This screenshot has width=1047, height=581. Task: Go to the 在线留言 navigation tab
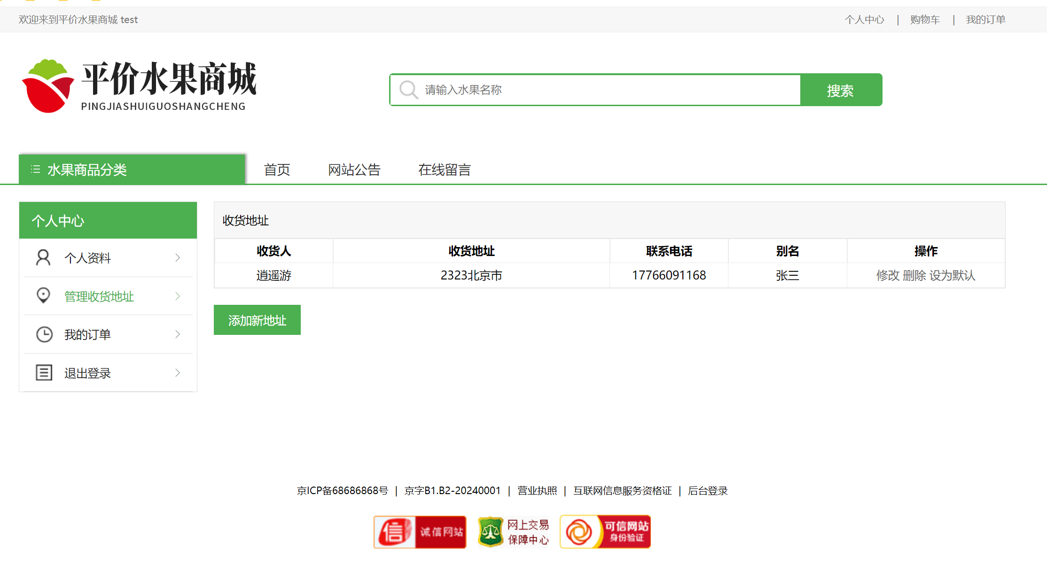point(444,170)
